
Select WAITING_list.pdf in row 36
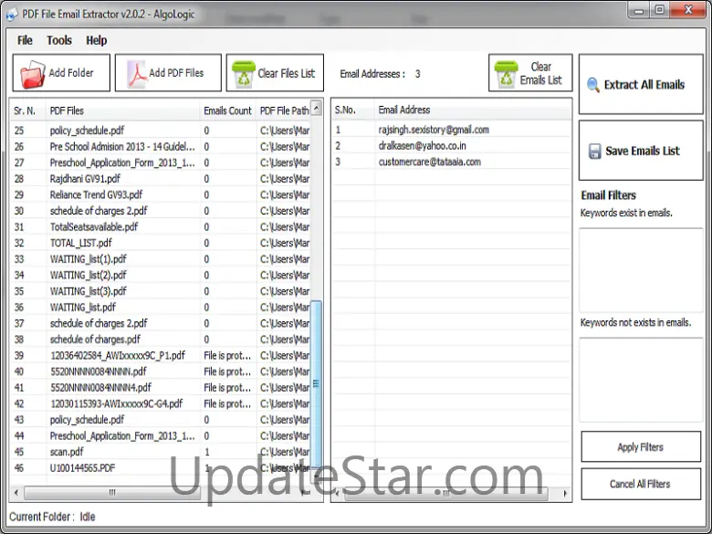[x=162, y=308]
